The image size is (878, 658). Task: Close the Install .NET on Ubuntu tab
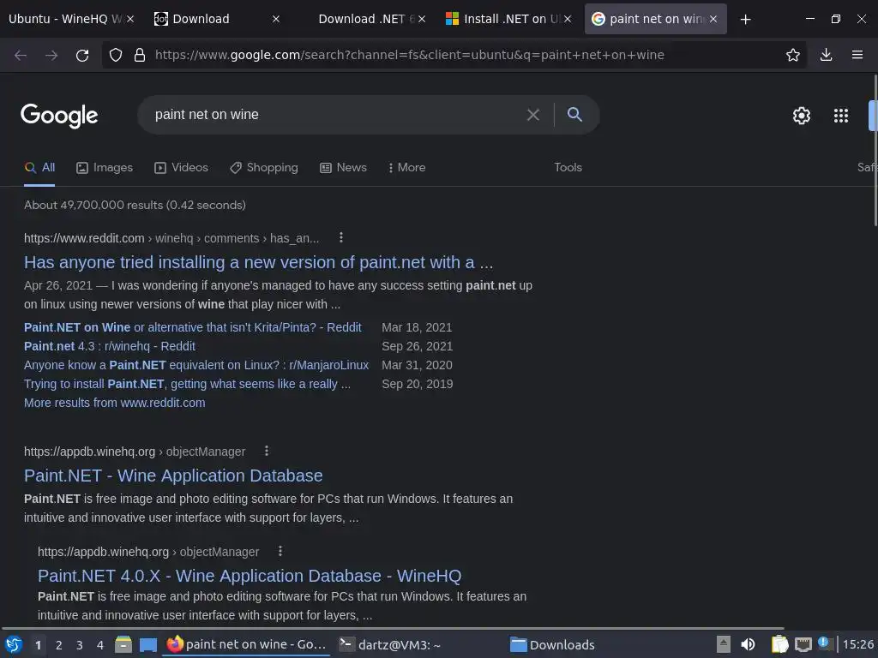(x=568, y=19)
